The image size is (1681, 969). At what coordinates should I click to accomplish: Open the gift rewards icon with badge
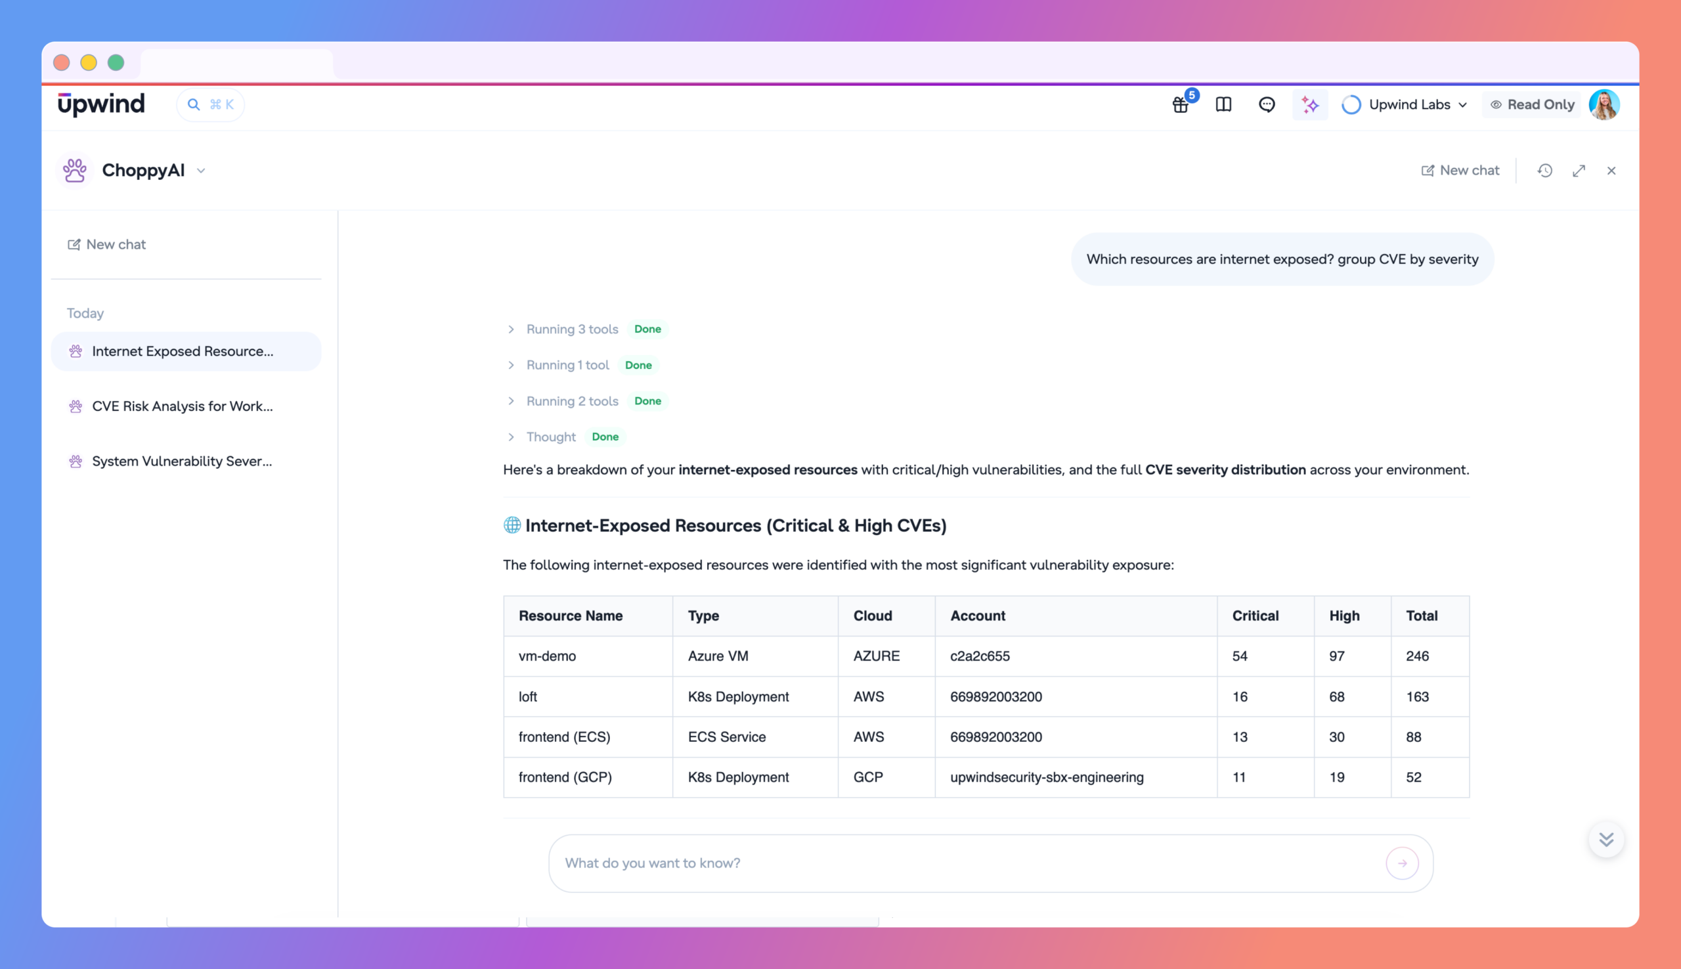point(1181,104)
